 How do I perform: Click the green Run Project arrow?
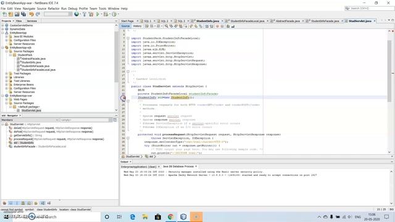(x=98, y=14)
